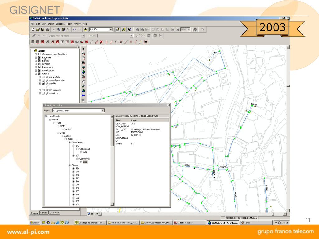This screenshot has width=319, height=239.
Task: Go back to previous extent arrow
Action: 83,96
